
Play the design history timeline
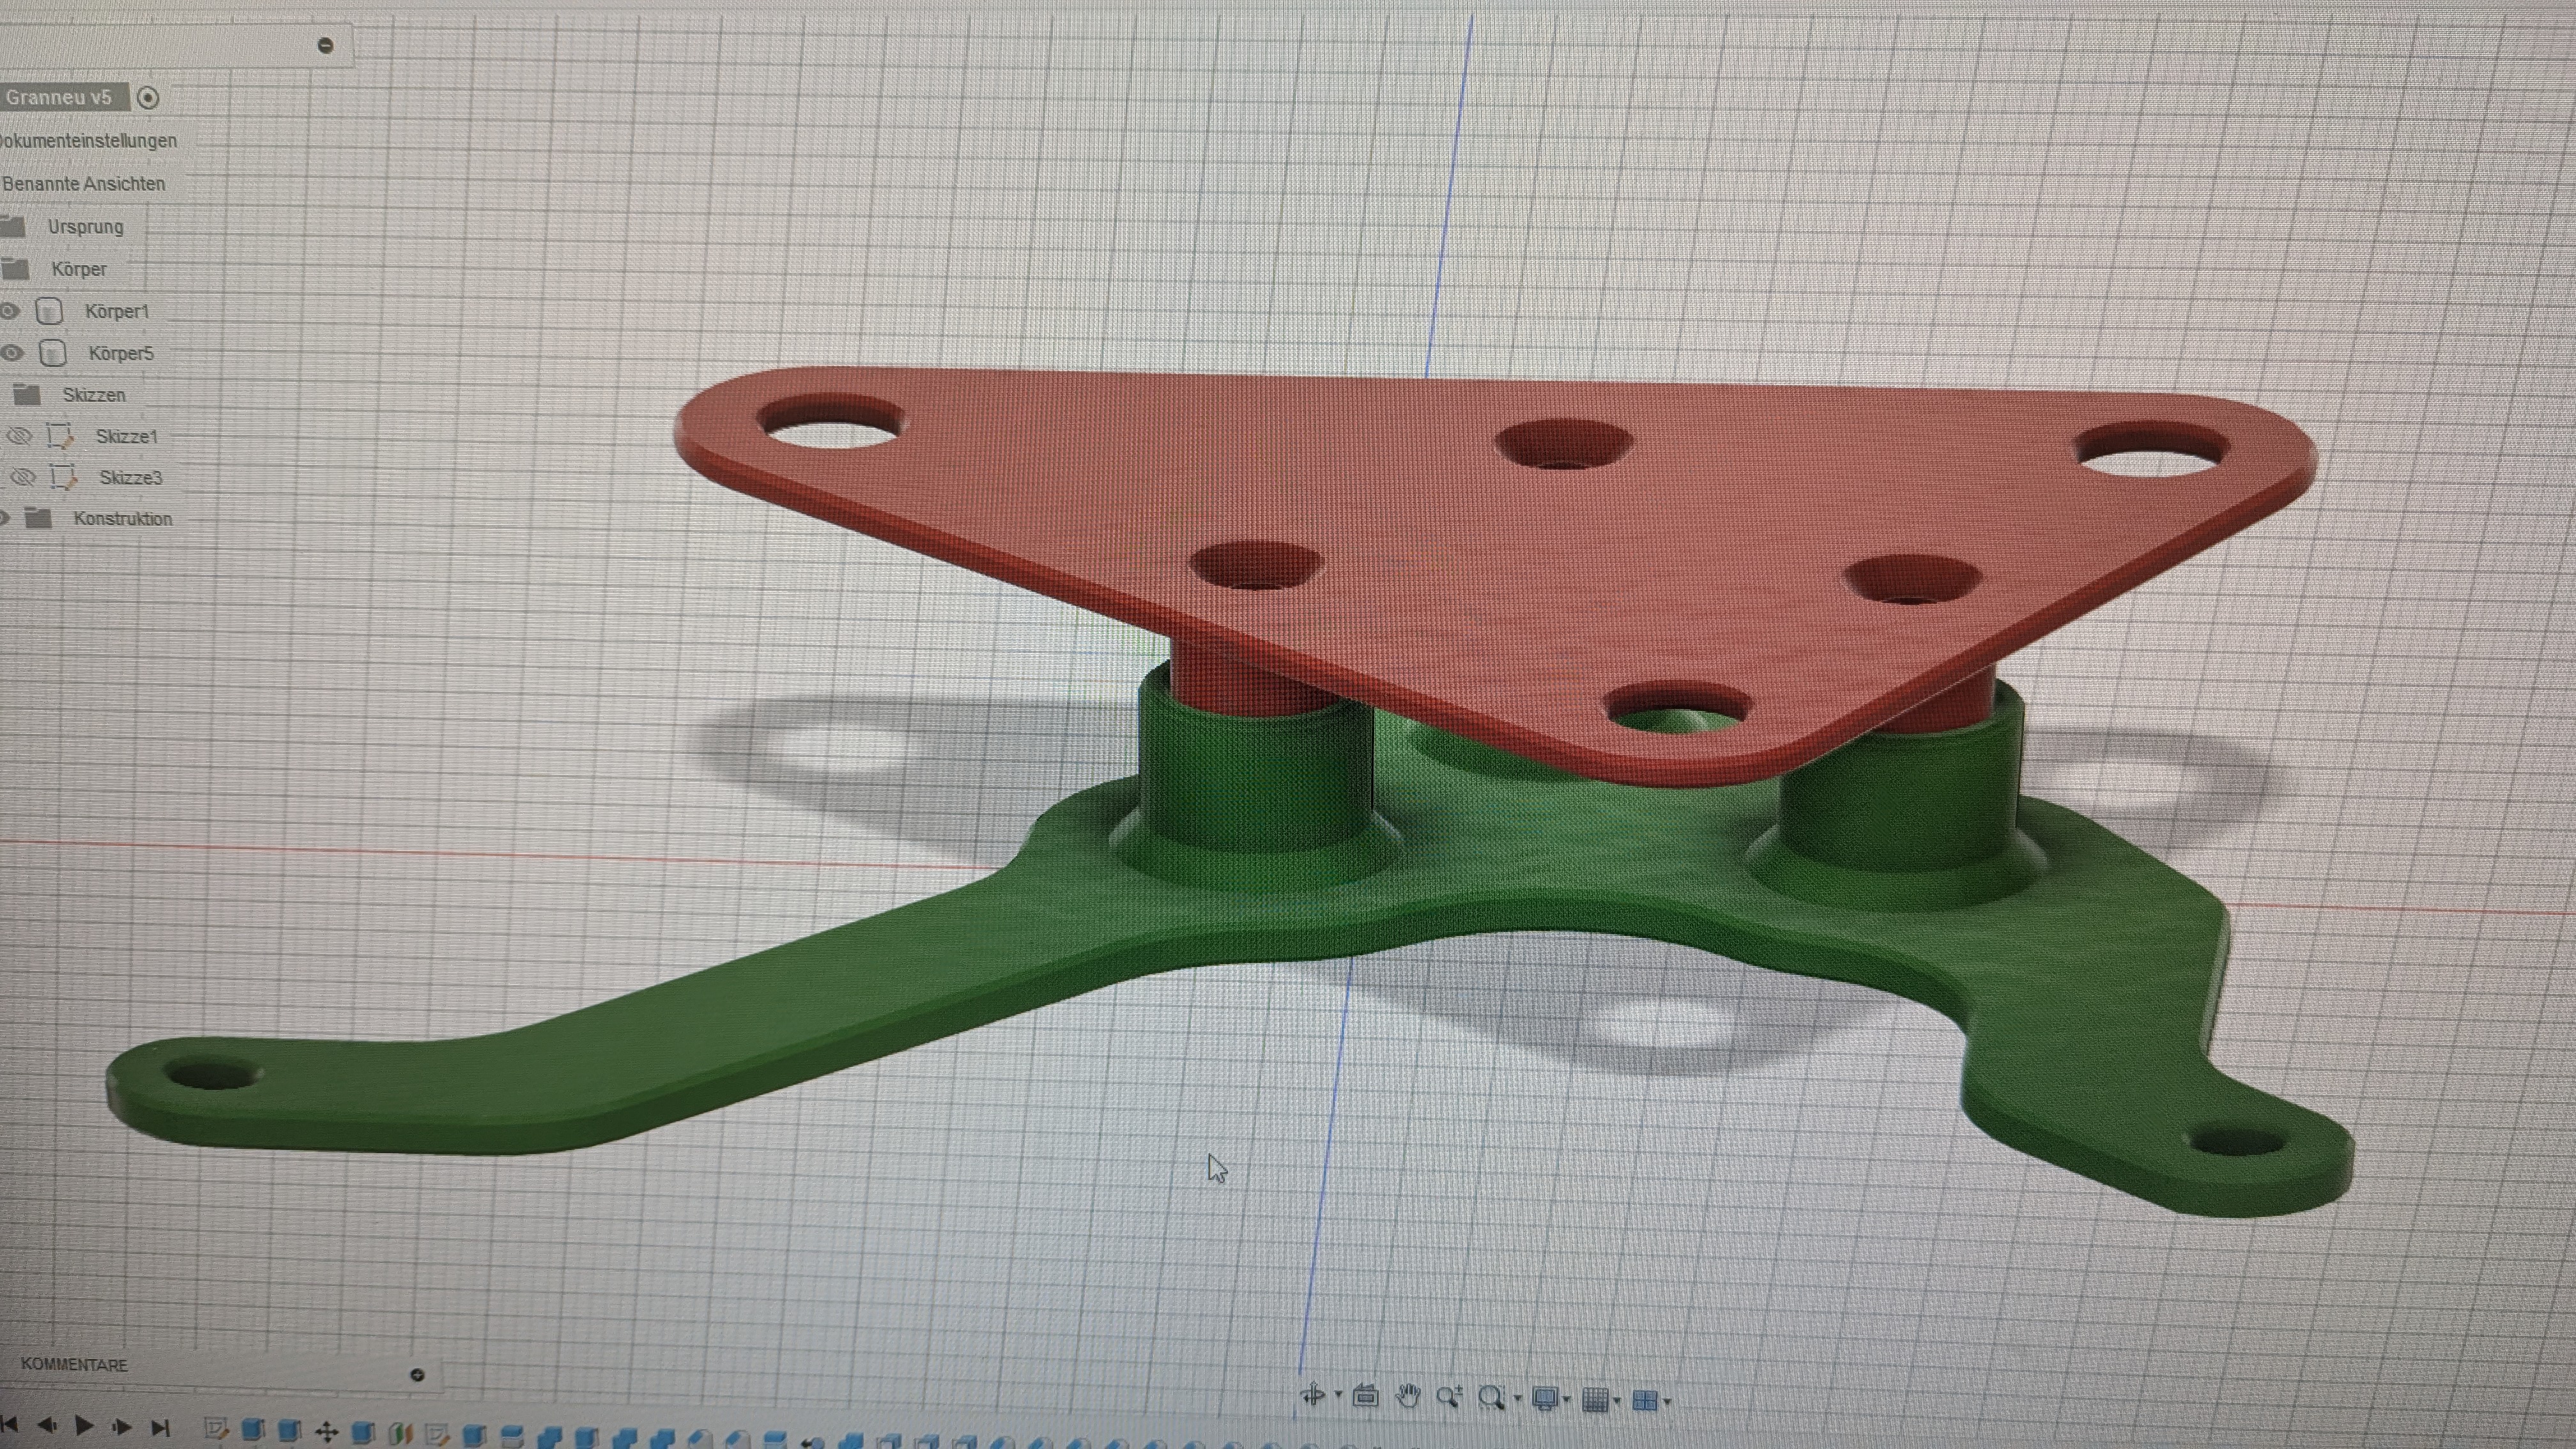coord(85,1425)
